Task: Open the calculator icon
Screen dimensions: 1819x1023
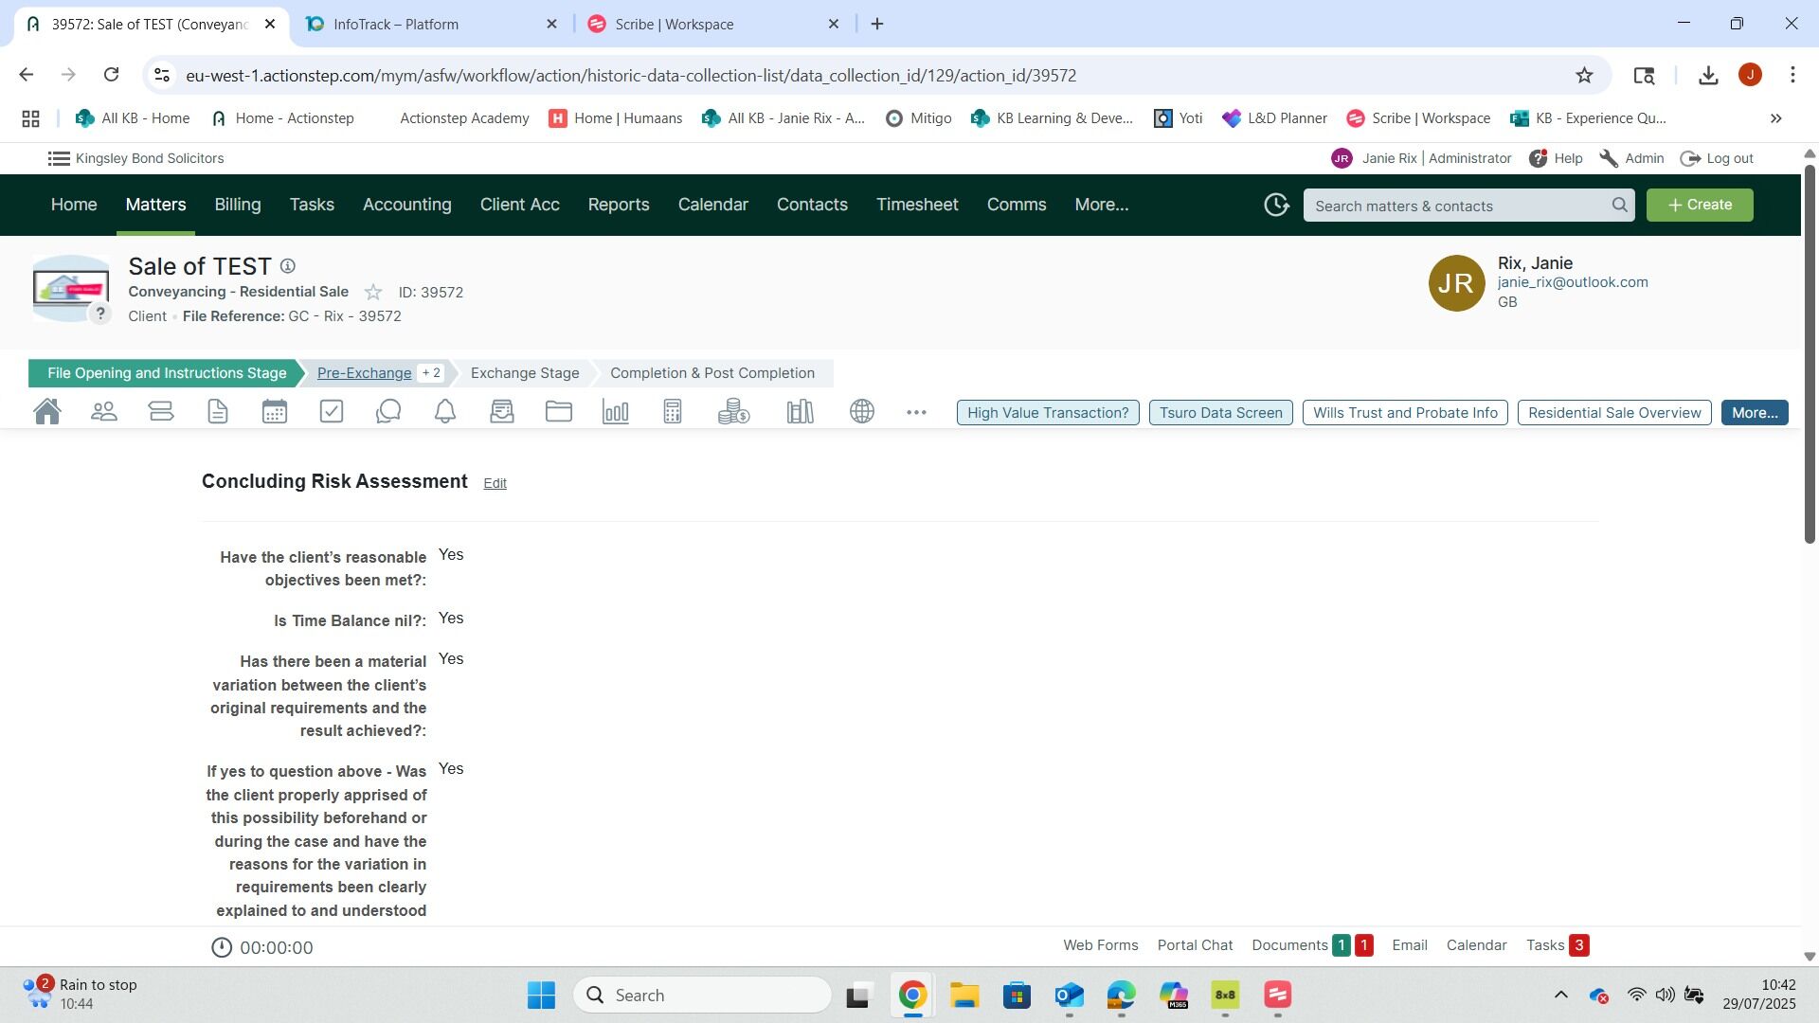Action: click(673, 412)
